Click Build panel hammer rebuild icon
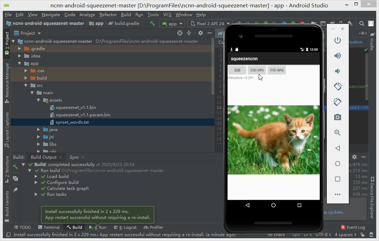Image resolution: width=379 pixels, height=241 pixels. (x=15, y=167)
